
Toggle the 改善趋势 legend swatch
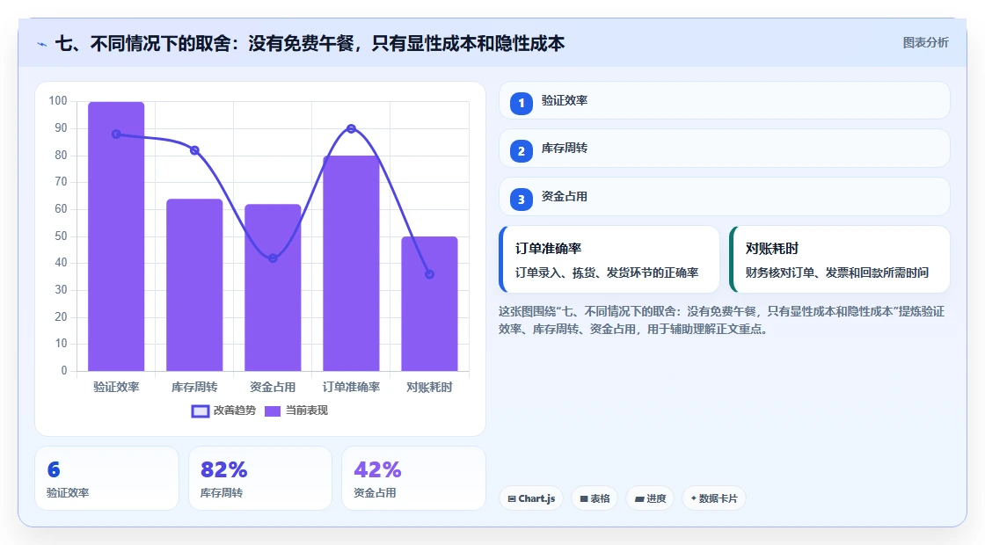(201, 411)
